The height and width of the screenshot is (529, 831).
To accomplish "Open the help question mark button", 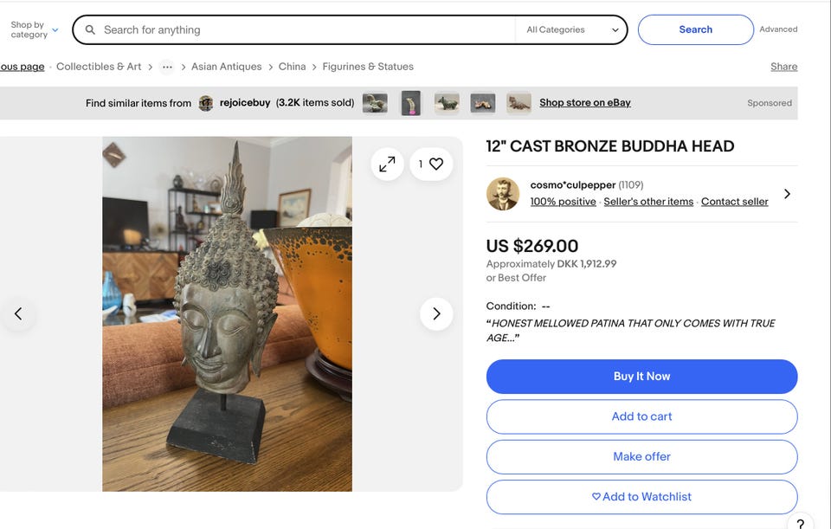I will point(801,523).
